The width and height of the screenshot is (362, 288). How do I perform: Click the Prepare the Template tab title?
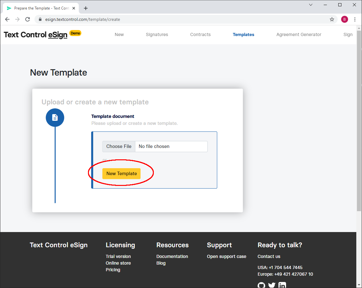click(41, 8)
